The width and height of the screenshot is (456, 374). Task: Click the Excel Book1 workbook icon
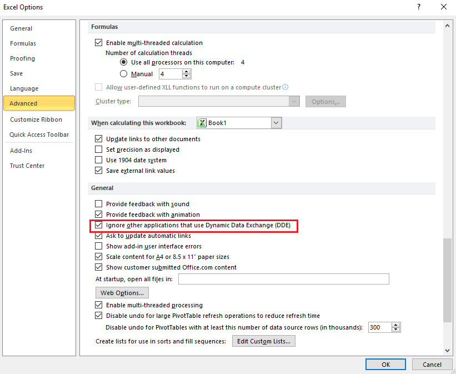pos(202,123)
